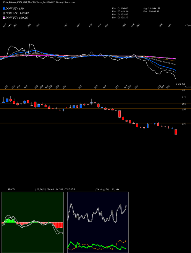191x253 pixels.
Task: Click the 'Avg V: 0.004 M' volume text
Action: [x=151, y=8]
